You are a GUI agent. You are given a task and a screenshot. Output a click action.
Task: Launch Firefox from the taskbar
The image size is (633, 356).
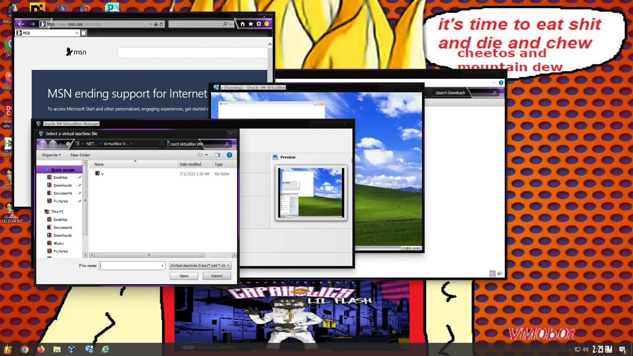click(x=41, y=349)
